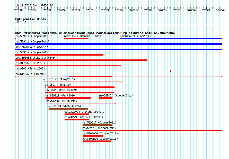This screenshot has height=159, width=229.
Task: Pick the 37631k ruler mark
Action: point(148,10)
